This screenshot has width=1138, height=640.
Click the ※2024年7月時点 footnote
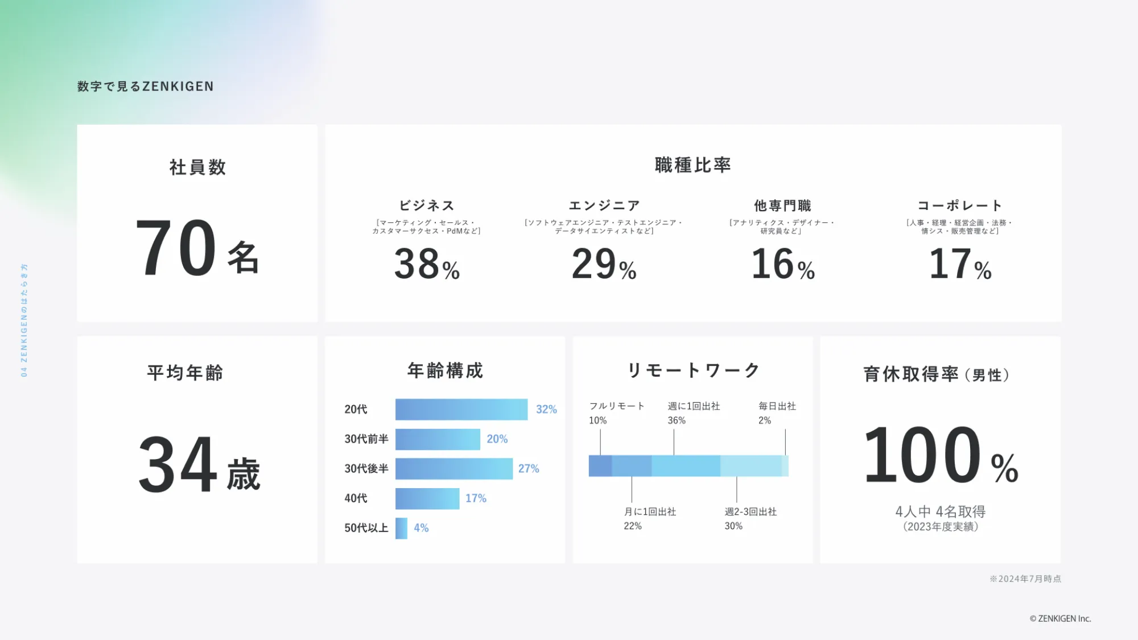1025,579
